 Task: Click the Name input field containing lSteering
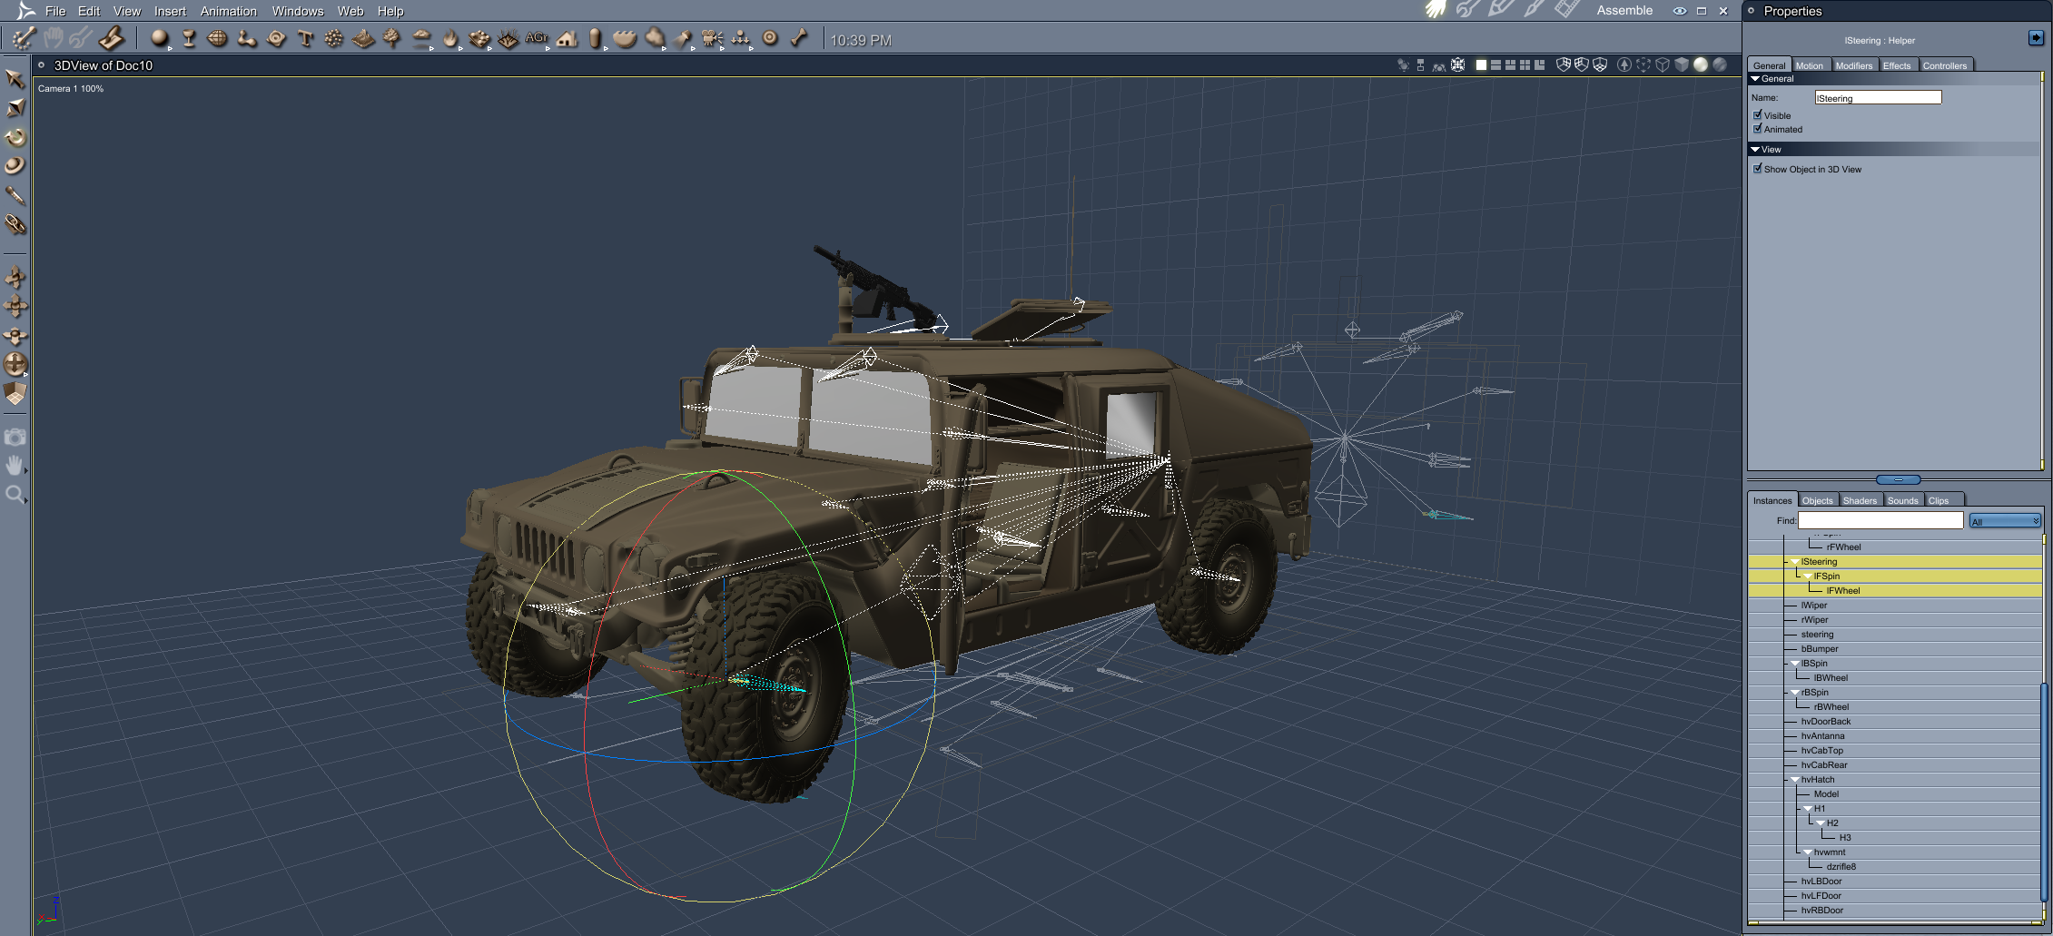tap(1878, 97)
